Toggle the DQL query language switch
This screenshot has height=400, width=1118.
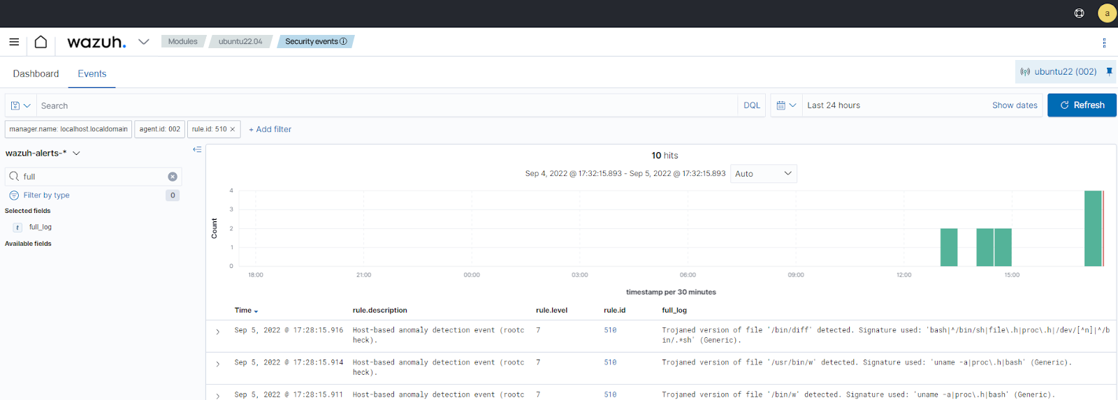[x=751, y=105]
